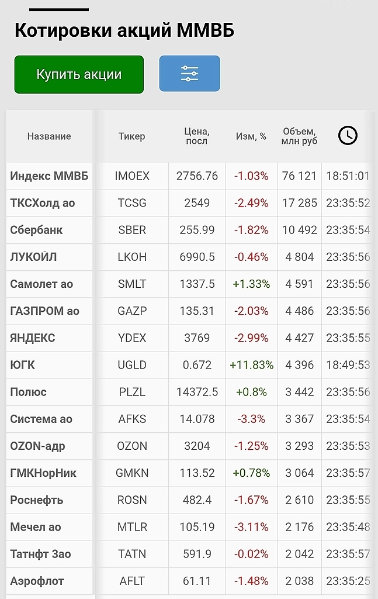This screenshot has width=378, height=599.
Task: Open ГАЗПРОМ ао stock page
Action: (x=44, y=311)
